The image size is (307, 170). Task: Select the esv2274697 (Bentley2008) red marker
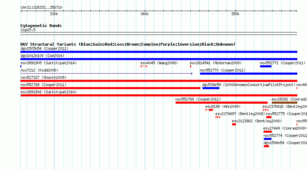[218, 117]
